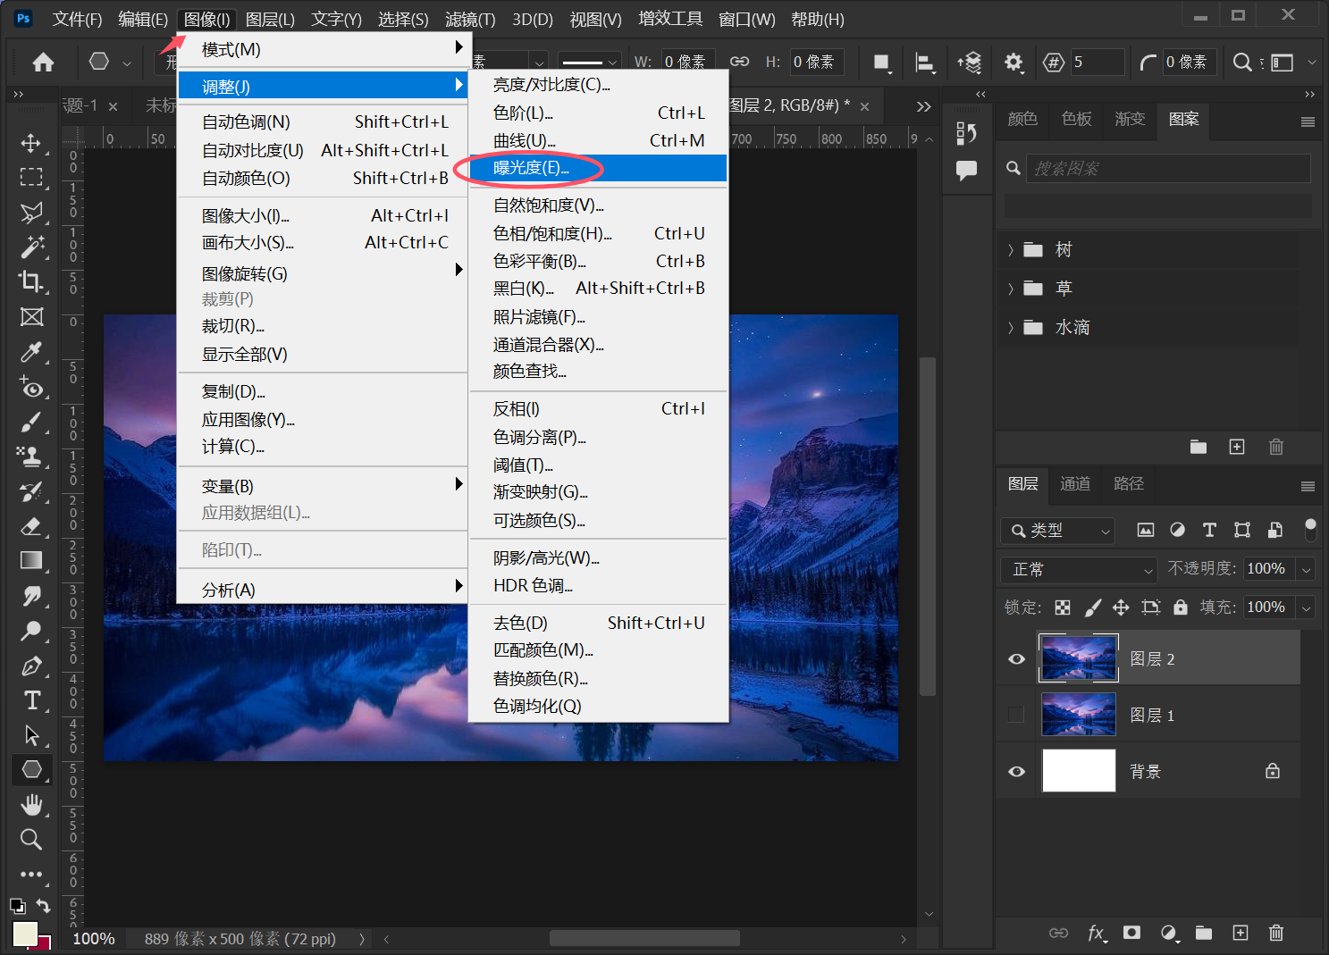Image resolution: width=1329 pixels, height=955 pixels.
Task: Delete layer with Layers panel trash icon
Action: (1276, 933)
